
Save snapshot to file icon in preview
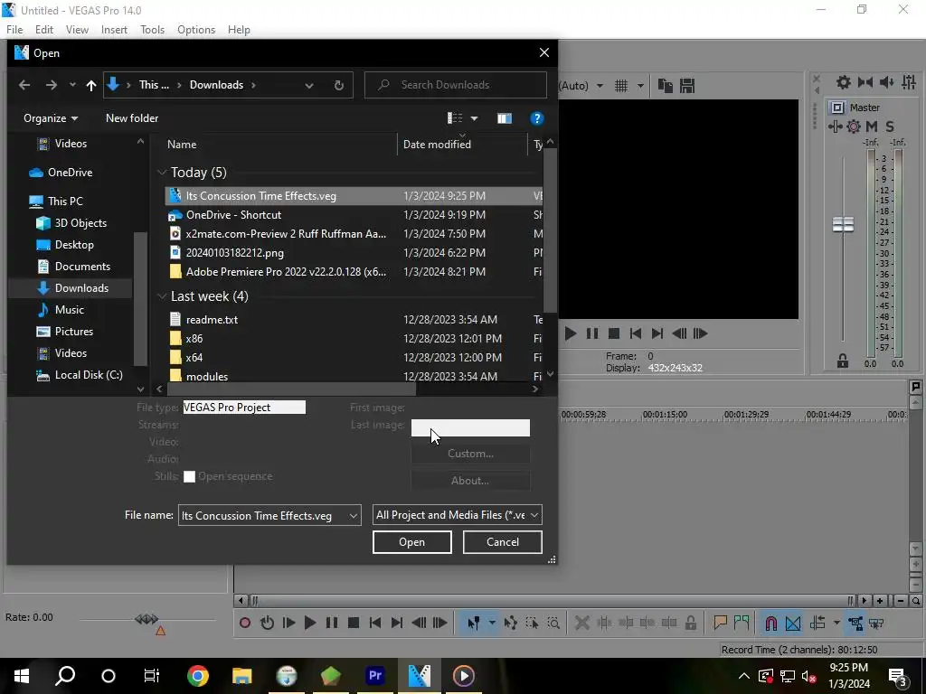(687, 86)
